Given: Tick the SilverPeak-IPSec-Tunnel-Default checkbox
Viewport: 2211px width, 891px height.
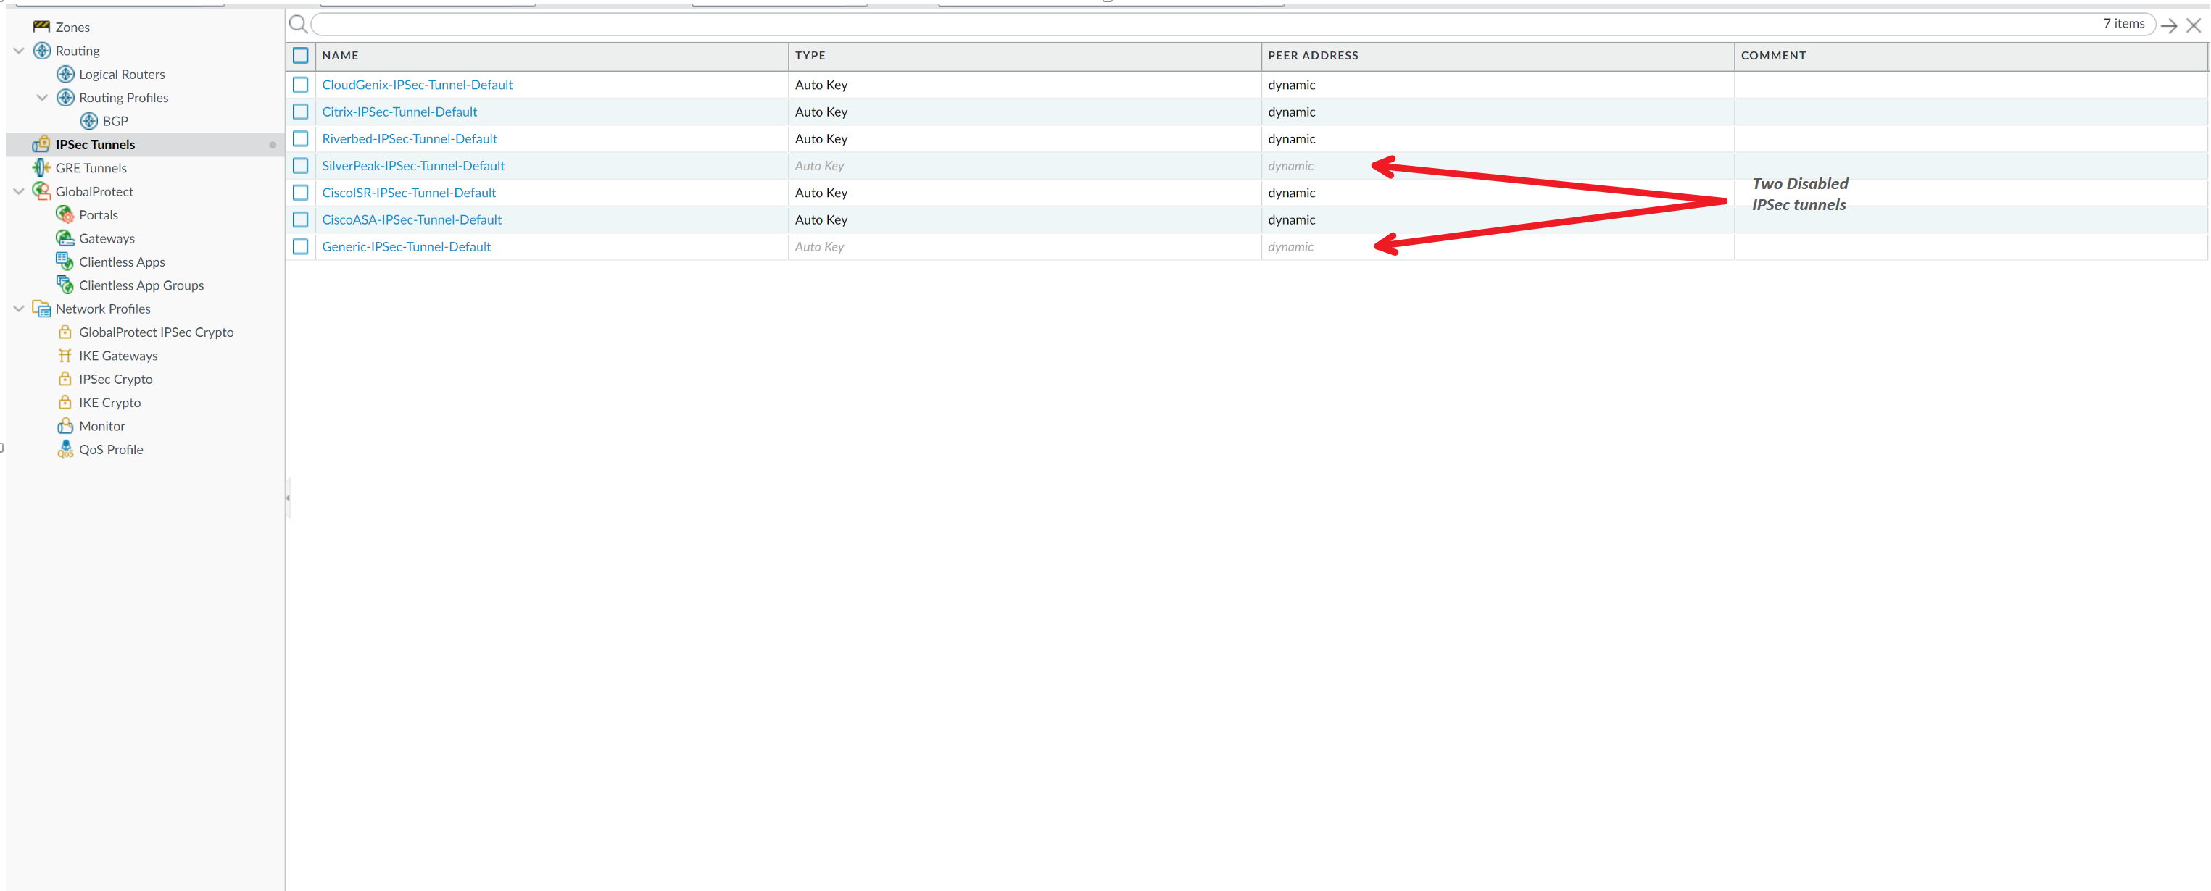Looking at the screenshot, I should (300, 165).
